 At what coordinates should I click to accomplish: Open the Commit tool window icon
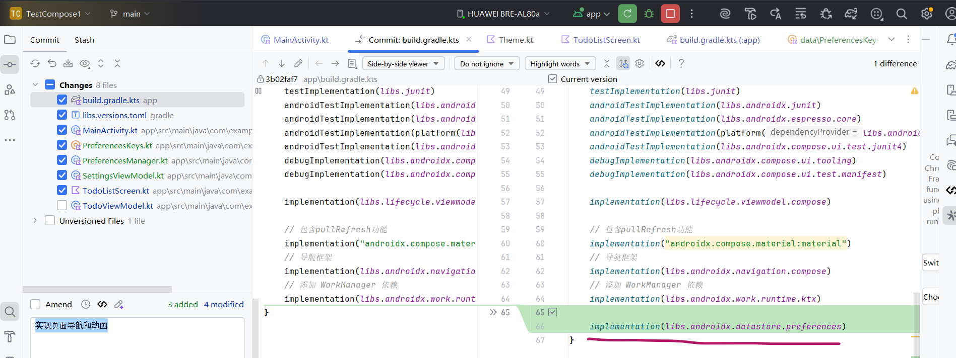[x=10, y=65]
